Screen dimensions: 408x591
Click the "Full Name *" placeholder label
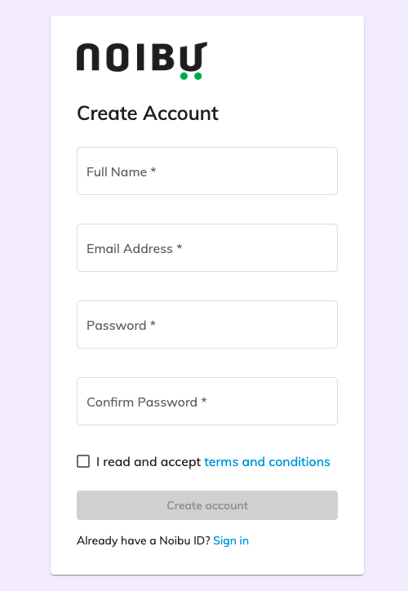pyautogui.click(x=122, y=172)
